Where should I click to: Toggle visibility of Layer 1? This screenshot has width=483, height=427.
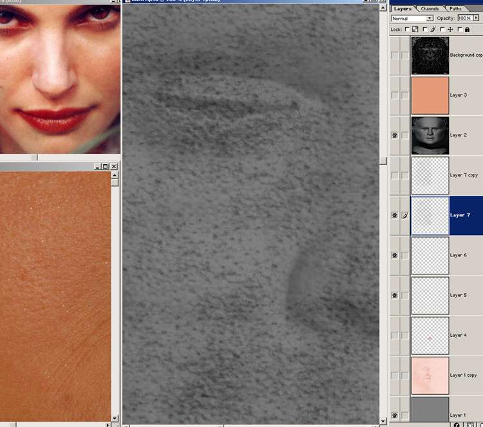(x=395, y=415)
